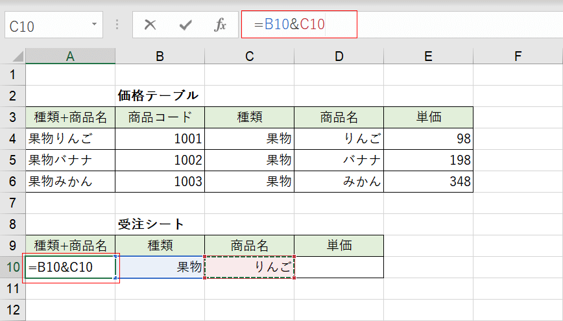563x321 pixels.
Task: Click the price cell '98'
Action: (428, 139)
